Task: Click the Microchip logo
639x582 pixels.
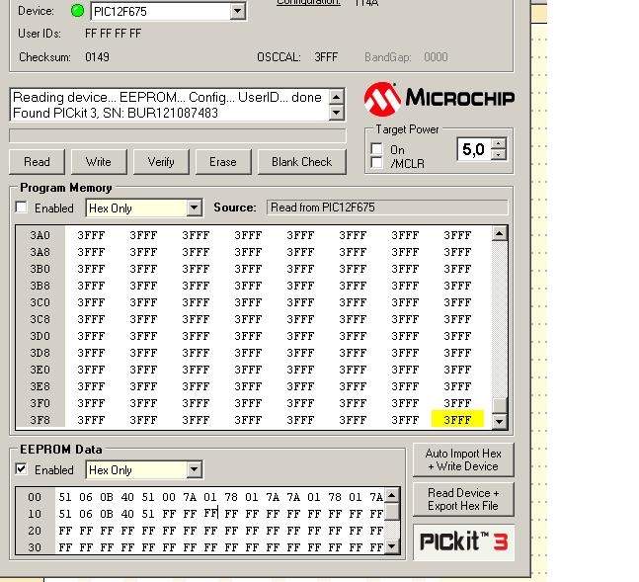Action: pyautogui.click(x=439, y=99)
